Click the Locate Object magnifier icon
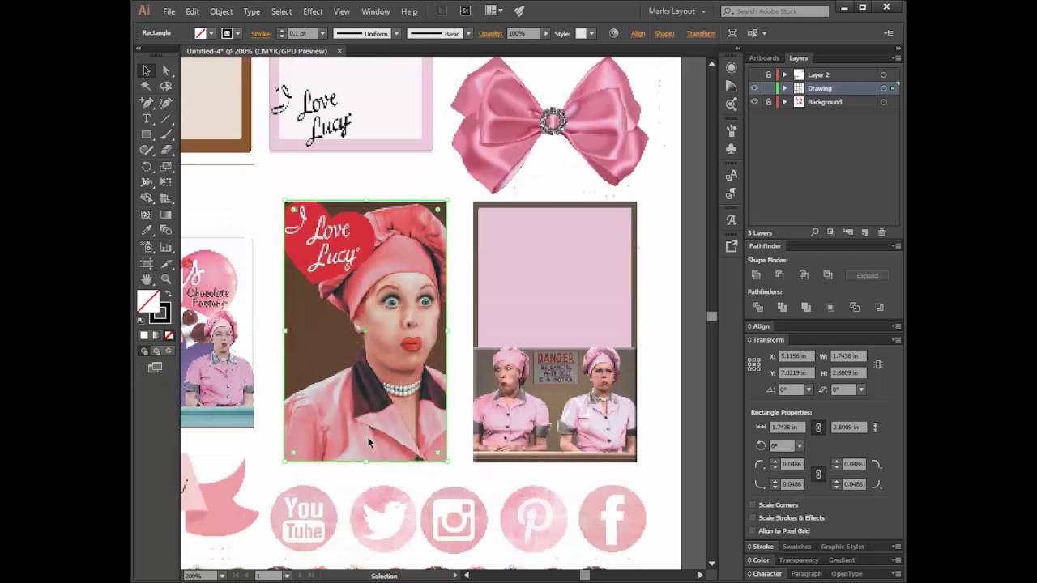This screenshot has height=583, width=1037. point(815,232)
